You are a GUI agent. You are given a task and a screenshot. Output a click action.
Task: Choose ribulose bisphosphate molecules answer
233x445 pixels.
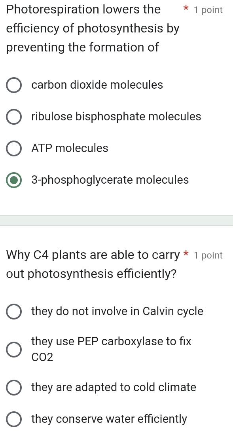point(14,117)
